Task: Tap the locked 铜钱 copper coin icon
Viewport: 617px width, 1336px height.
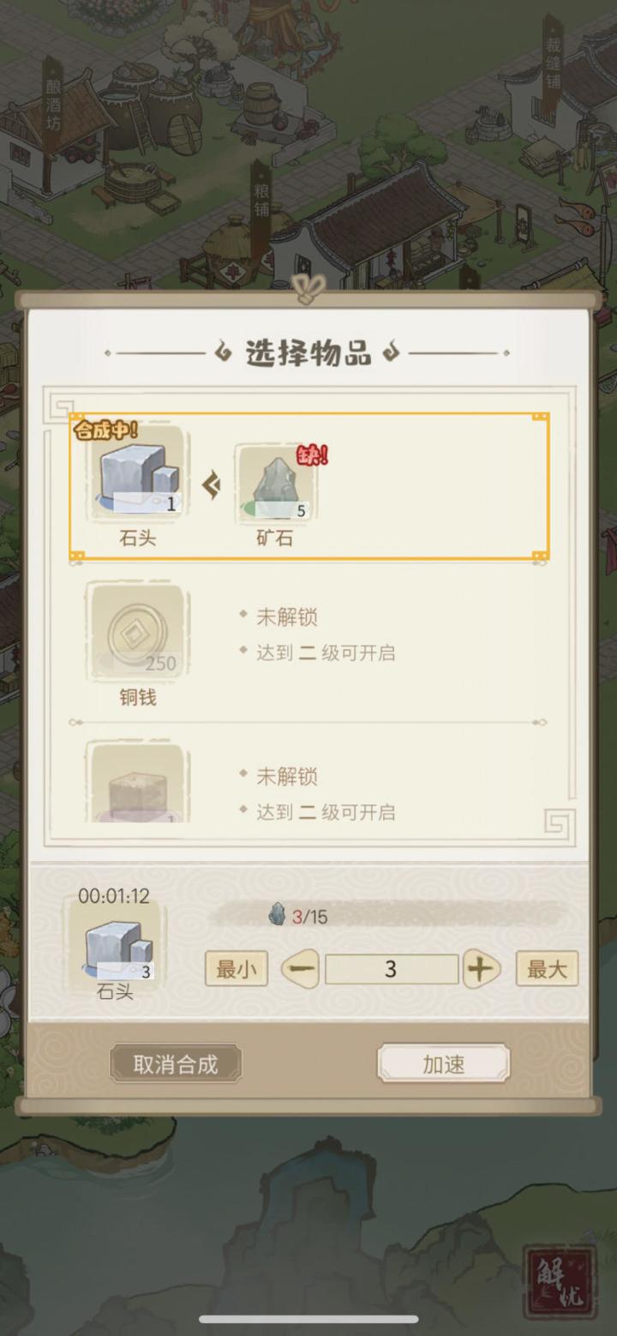Action: (x=137, y=631)
